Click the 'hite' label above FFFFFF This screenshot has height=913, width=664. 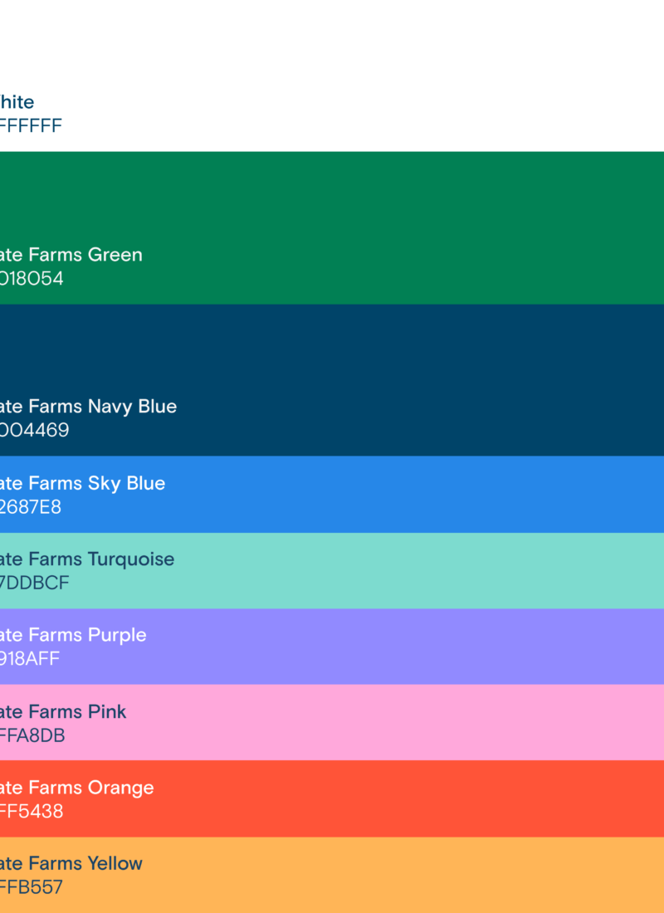17,102
